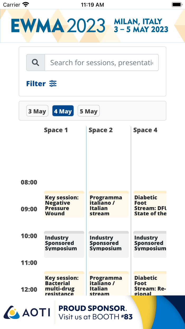Image resolution: width=185 pixels, height=329 pixels.
Task: Click the magnifying glass search icon
Action: (36, 63)
